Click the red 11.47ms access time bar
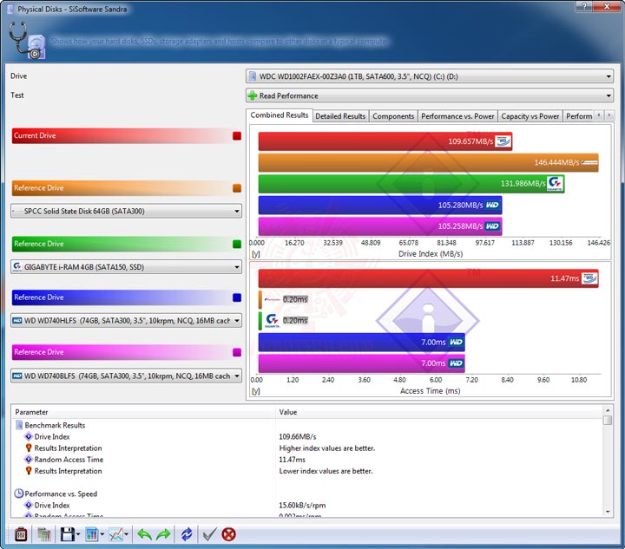The width and height of the screenshot is (625, 549). [428, 278]
